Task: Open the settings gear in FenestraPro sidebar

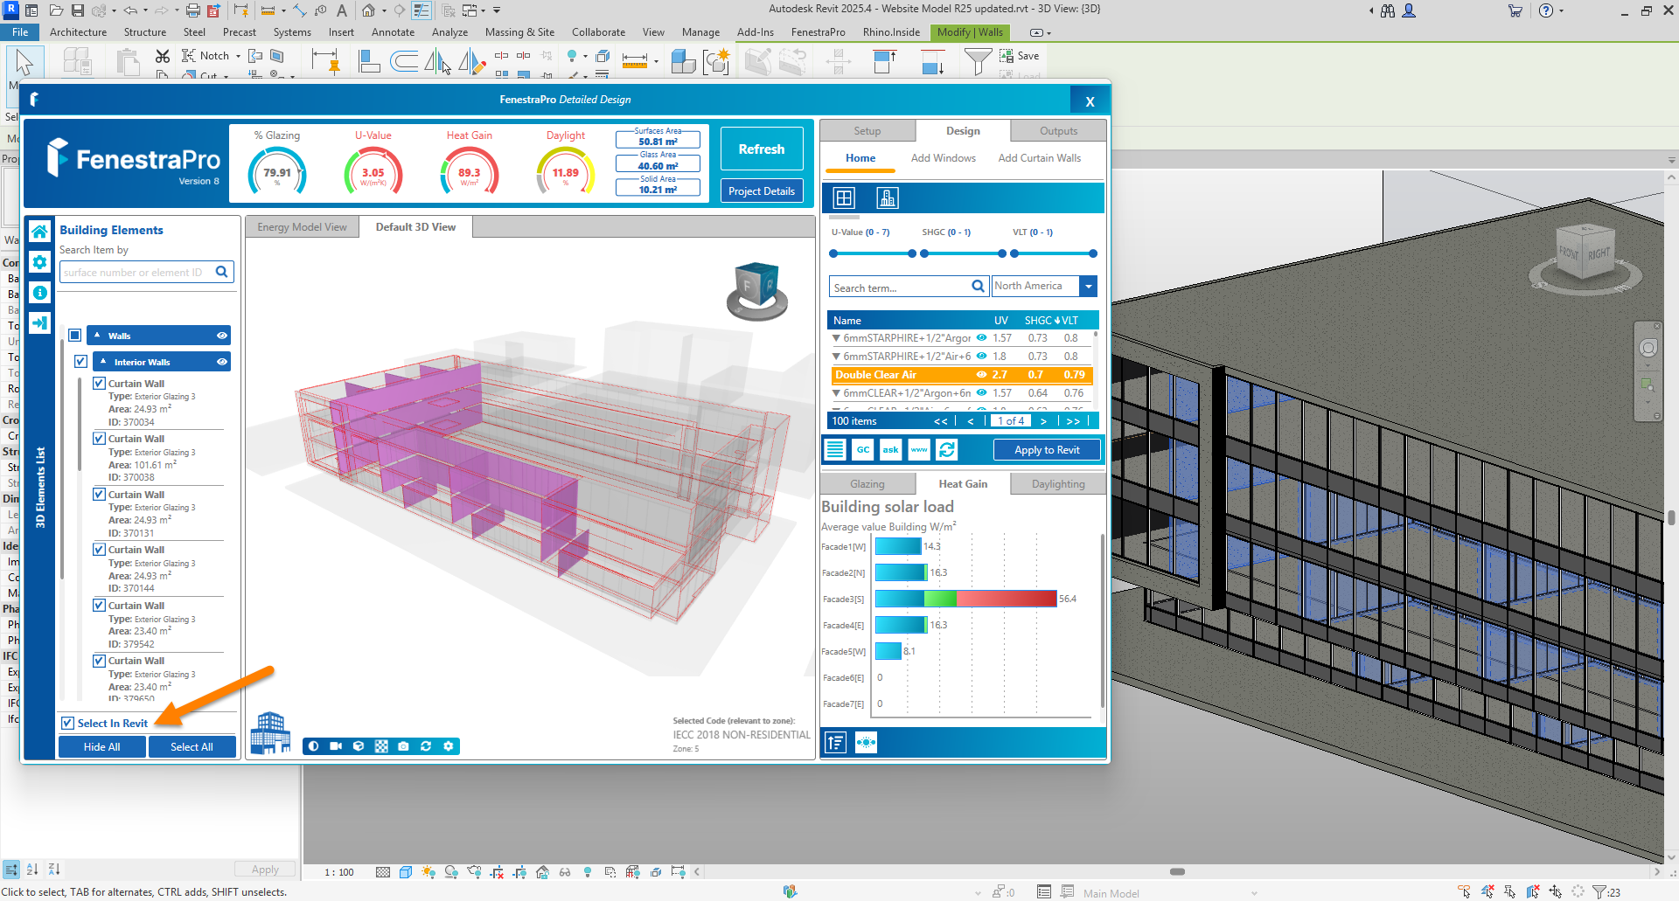Action: pos(39,262)
